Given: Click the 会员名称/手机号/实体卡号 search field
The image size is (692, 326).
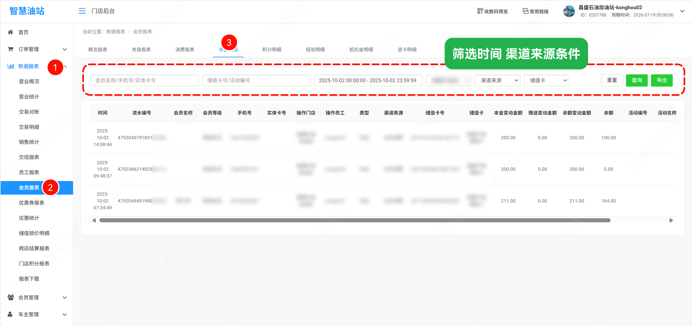Looking at the screenshot, I should coord(144,80).
